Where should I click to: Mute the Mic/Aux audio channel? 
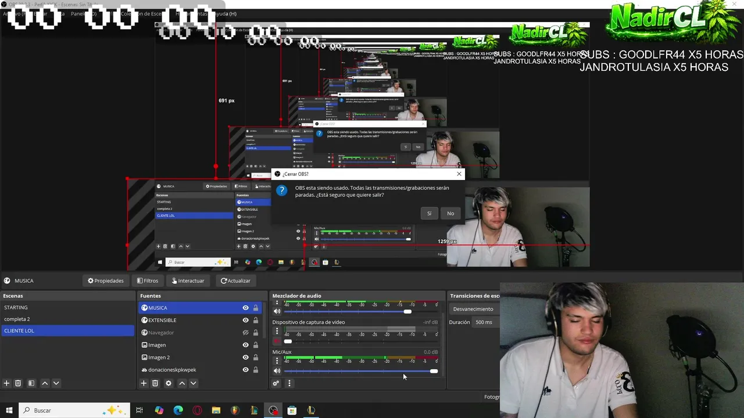pos(277,370)
